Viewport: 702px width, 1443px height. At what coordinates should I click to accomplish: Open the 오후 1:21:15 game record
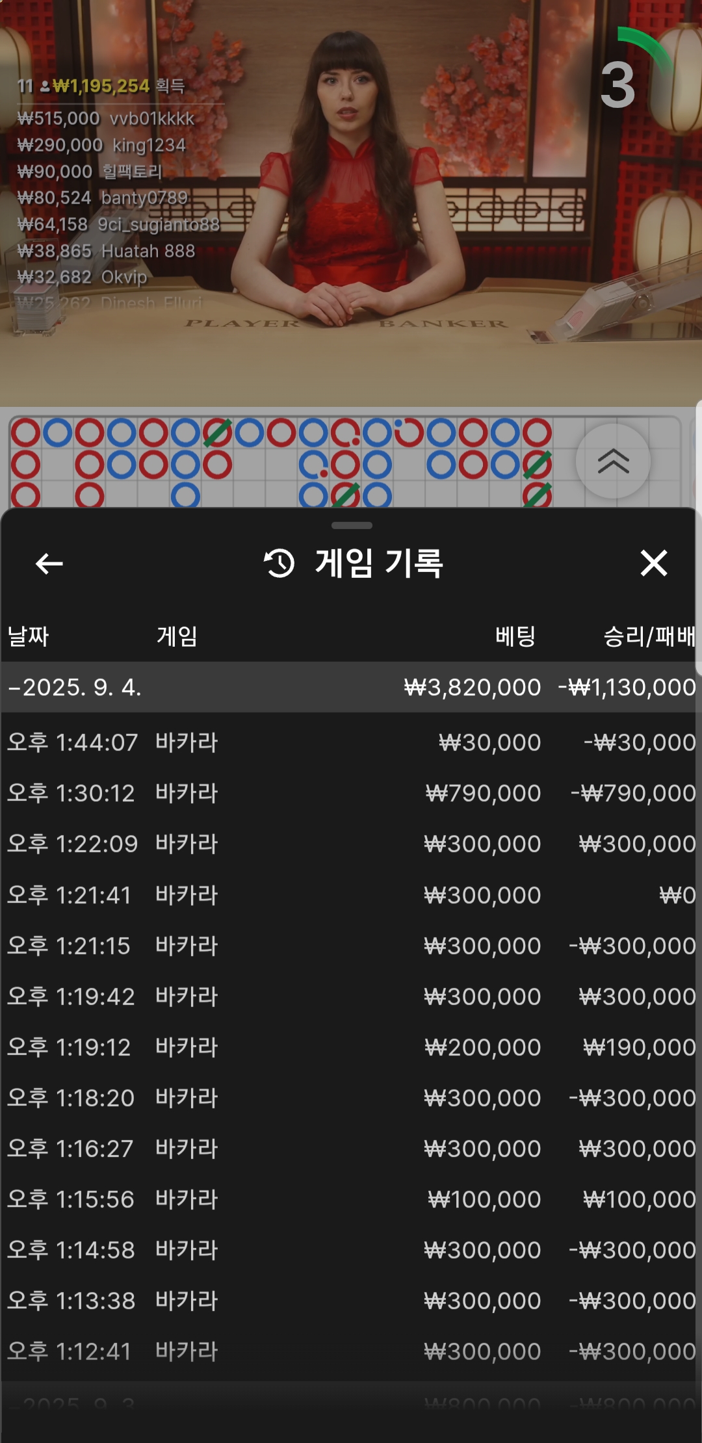coord(351,946)
